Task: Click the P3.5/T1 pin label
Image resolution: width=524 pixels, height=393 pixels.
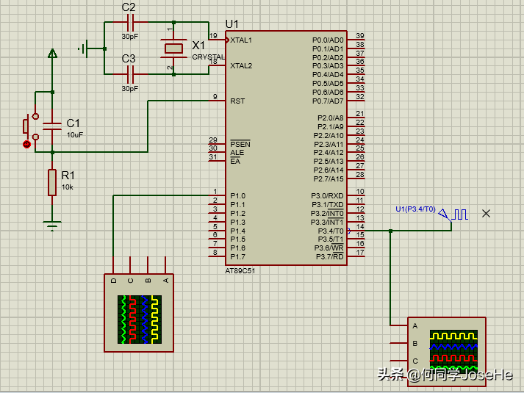Action: (331, 239)
